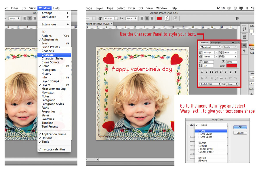Enable Ordinals (1st) in Character panel
Screen dimensions: 259x173
point(231,78)
